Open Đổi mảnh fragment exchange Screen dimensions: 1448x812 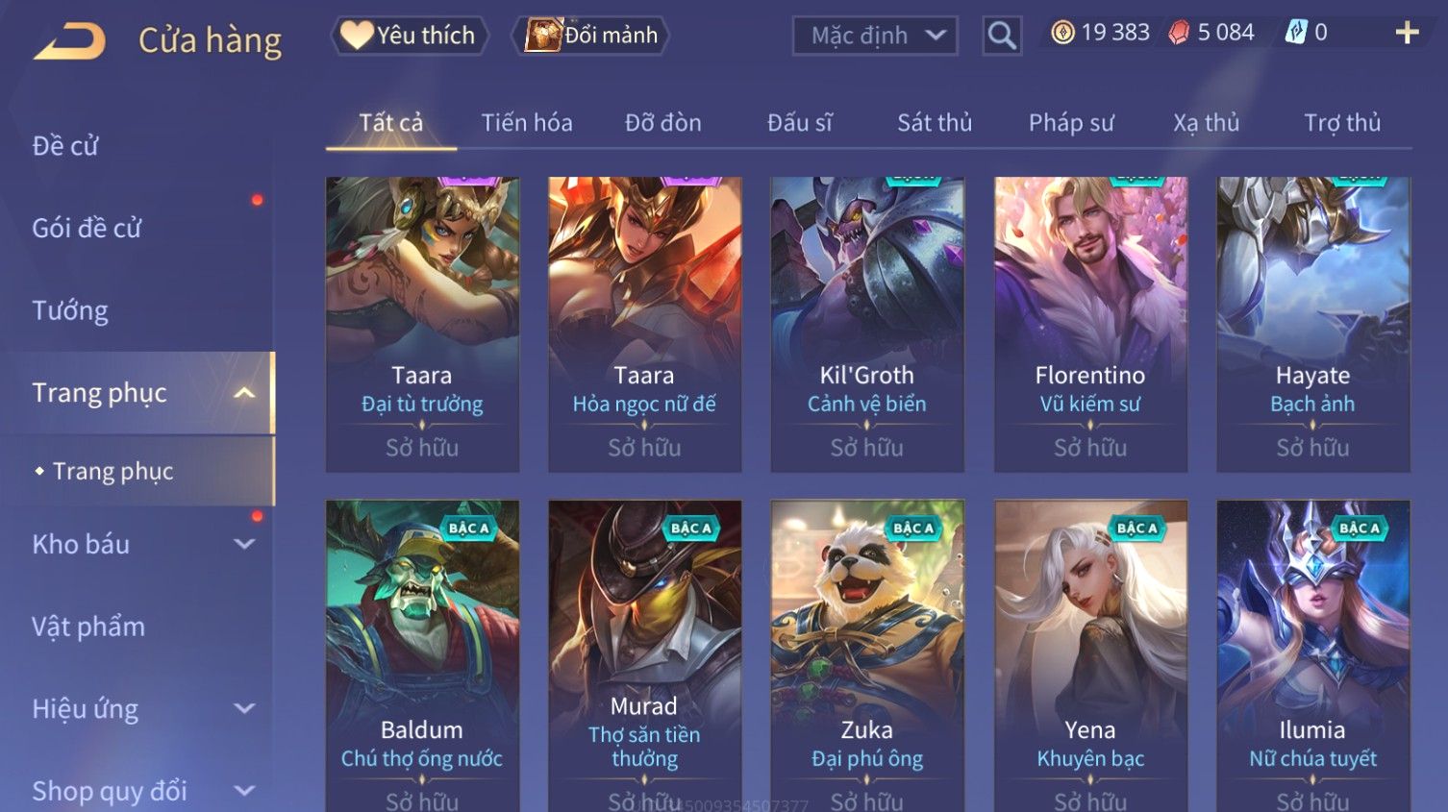coord(592,36)
